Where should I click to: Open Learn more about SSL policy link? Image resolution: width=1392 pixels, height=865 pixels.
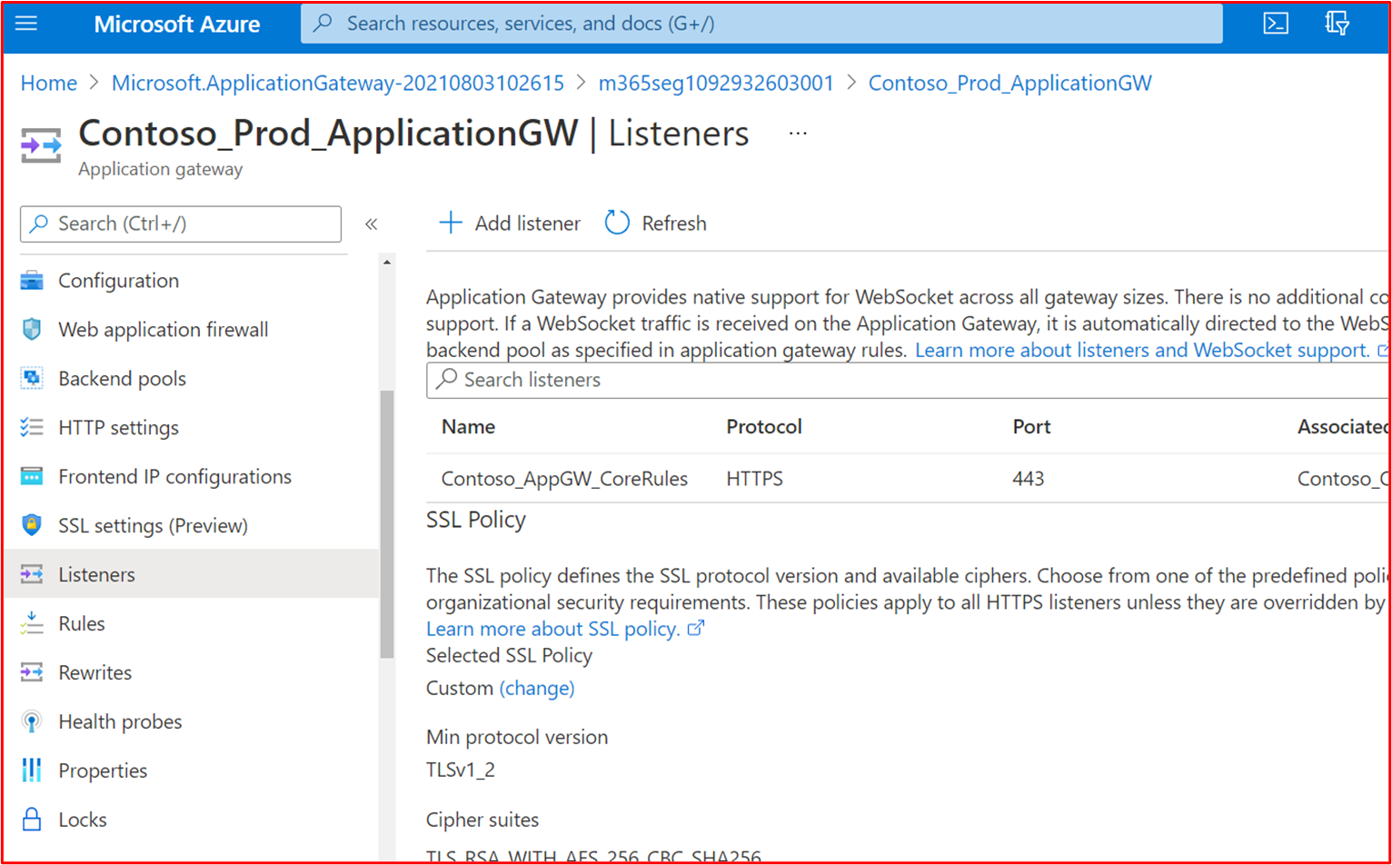(x=553, y=629)
